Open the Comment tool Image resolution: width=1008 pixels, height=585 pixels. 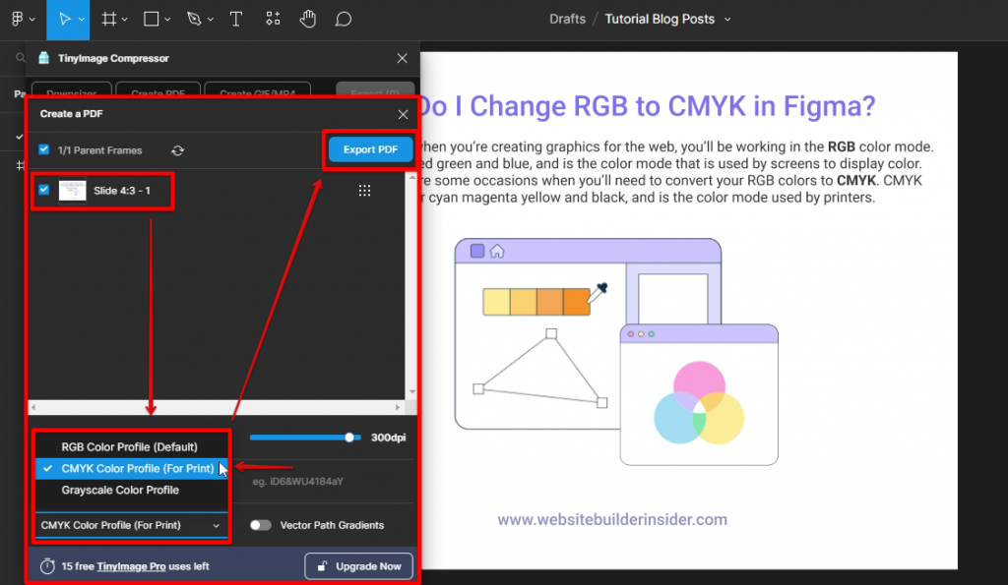pos(343,19)
